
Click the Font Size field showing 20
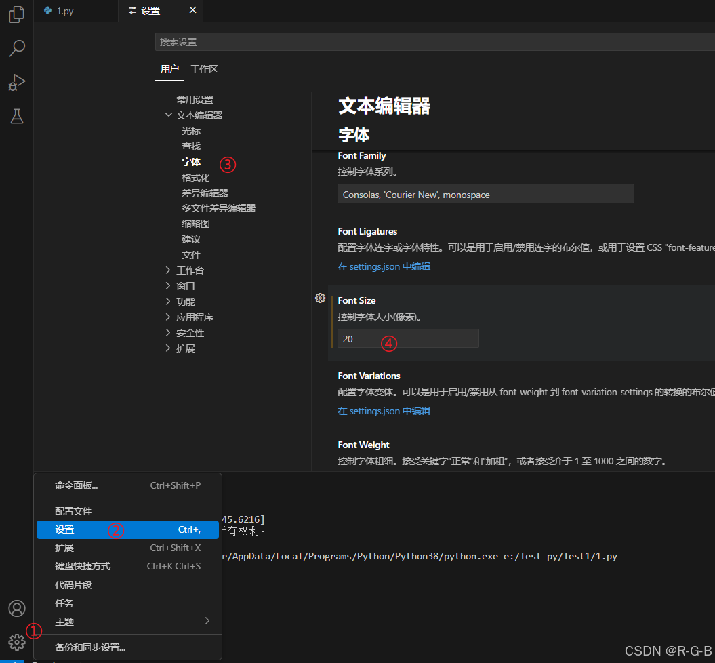point(408,339)
